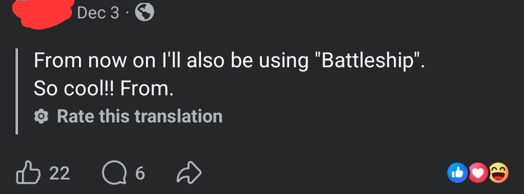Tap the share arrow icon
This screenshot has height=194, width=524.
pyautogui.click(x=189, y=173)
